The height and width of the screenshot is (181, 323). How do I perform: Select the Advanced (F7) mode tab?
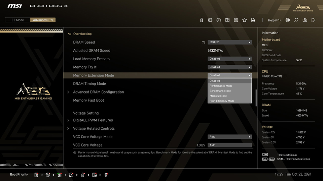click(x=43, y=20)
